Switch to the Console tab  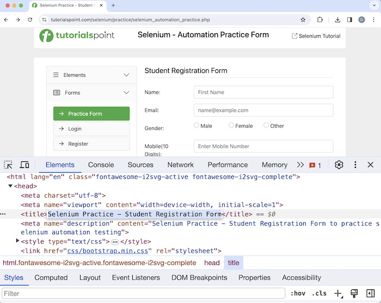click(101, 165)
